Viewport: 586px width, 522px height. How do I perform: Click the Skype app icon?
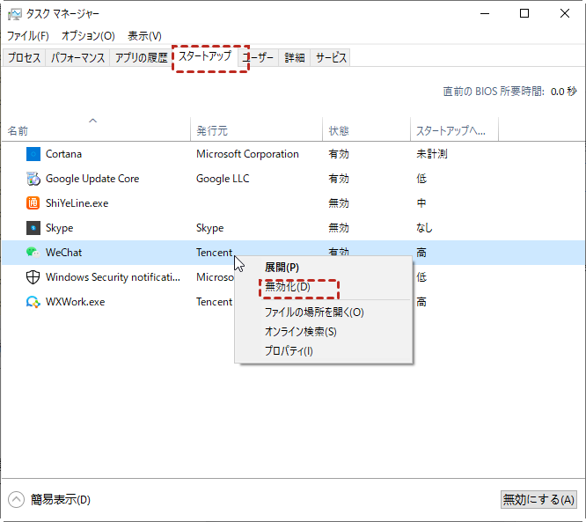click(x=33, y=228)
